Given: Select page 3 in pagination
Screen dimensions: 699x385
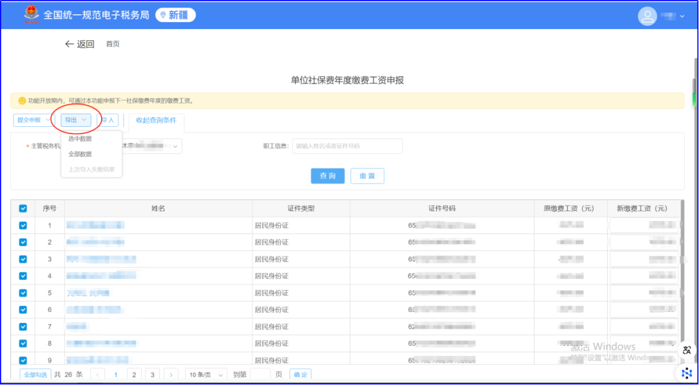Looking at the screenshot, I should point(153,375).
